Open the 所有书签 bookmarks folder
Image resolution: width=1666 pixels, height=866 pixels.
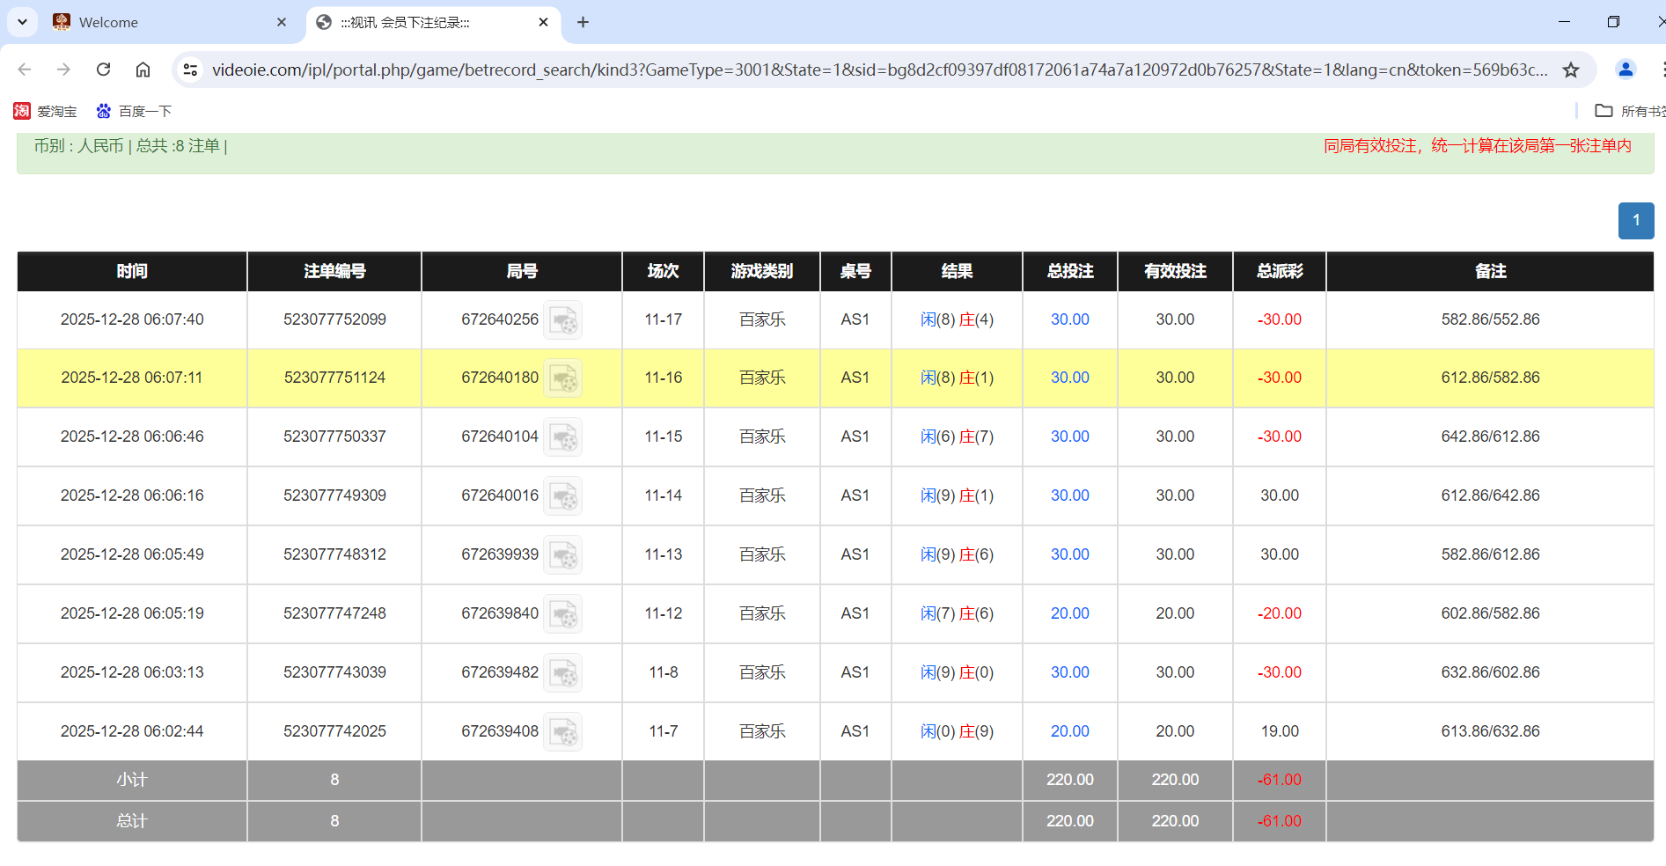tap(1630, 111)
